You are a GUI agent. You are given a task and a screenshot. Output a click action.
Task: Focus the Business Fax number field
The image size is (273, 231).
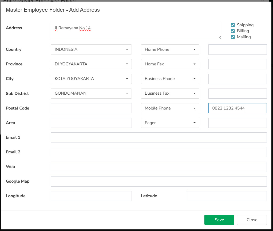238,94
